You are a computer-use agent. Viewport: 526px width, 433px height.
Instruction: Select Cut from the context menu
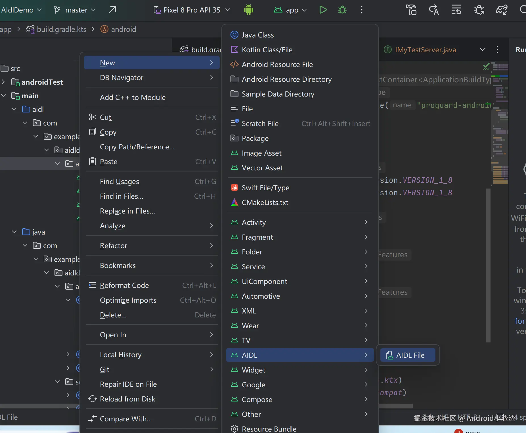point(152,117)
